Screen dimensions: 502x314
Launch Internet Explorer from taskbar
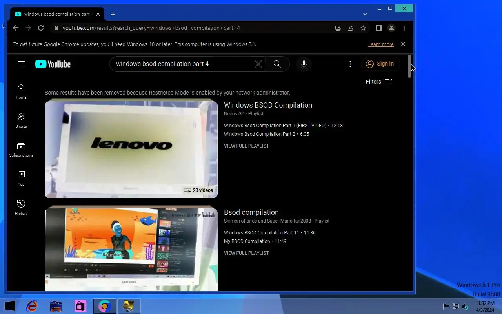[x=32, y=306]
